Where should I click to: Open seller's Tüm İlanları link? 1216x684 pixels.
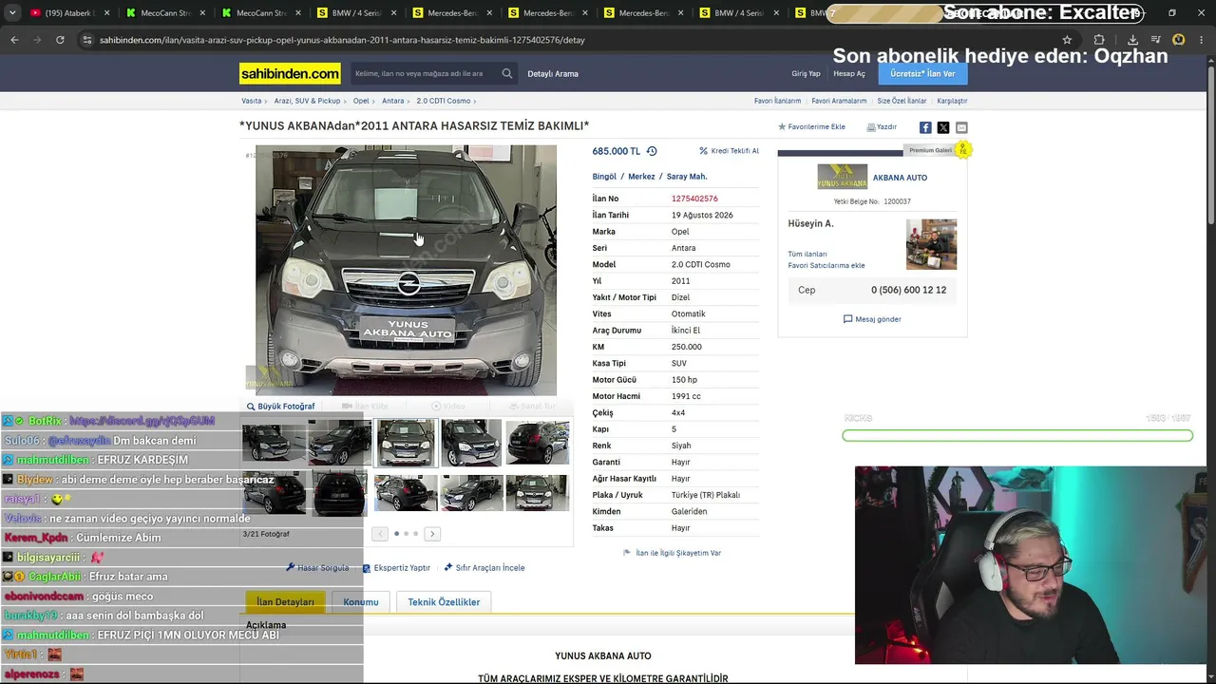[x=807, y=255]
